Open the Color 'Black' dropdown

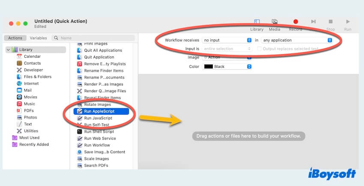[227, 67]
